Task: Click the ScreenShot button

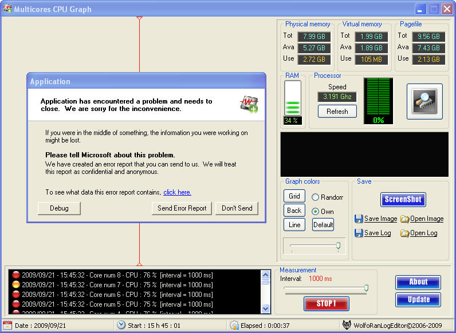Action: [x=403, y=199]
